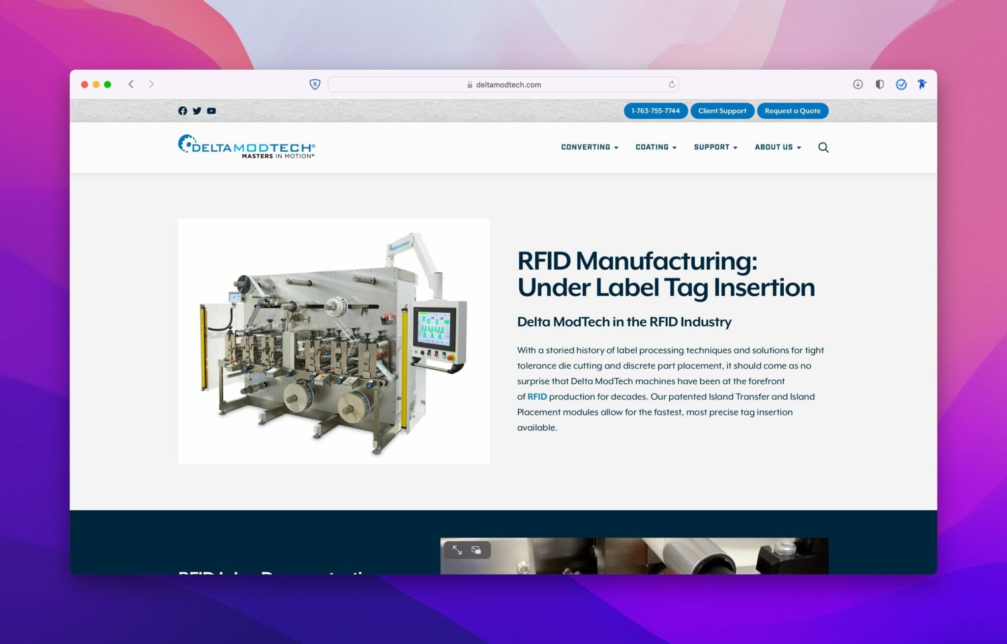Go back to the previous page

click(131, 84)
